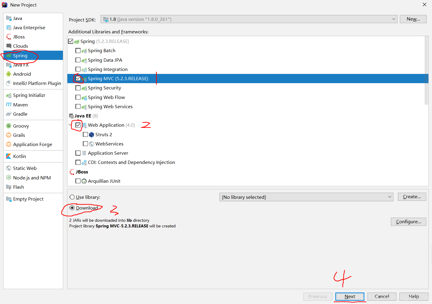Pick the Kotlin project icon
This screenshot has width=432, height=304.
tap(9, 156)
